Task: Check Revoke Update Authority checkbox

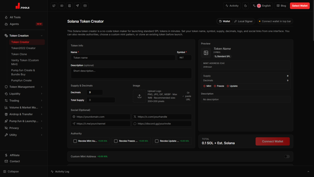Action: click(157, 141)
